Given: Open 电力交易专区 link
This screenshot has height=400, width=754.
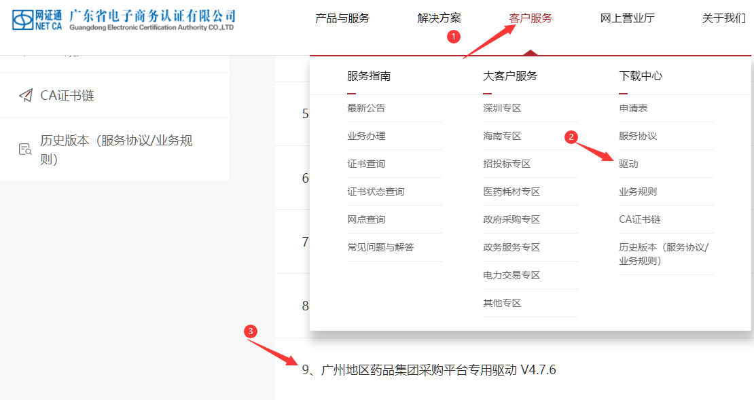Looking at the screenshot, I should click(511, 275).
